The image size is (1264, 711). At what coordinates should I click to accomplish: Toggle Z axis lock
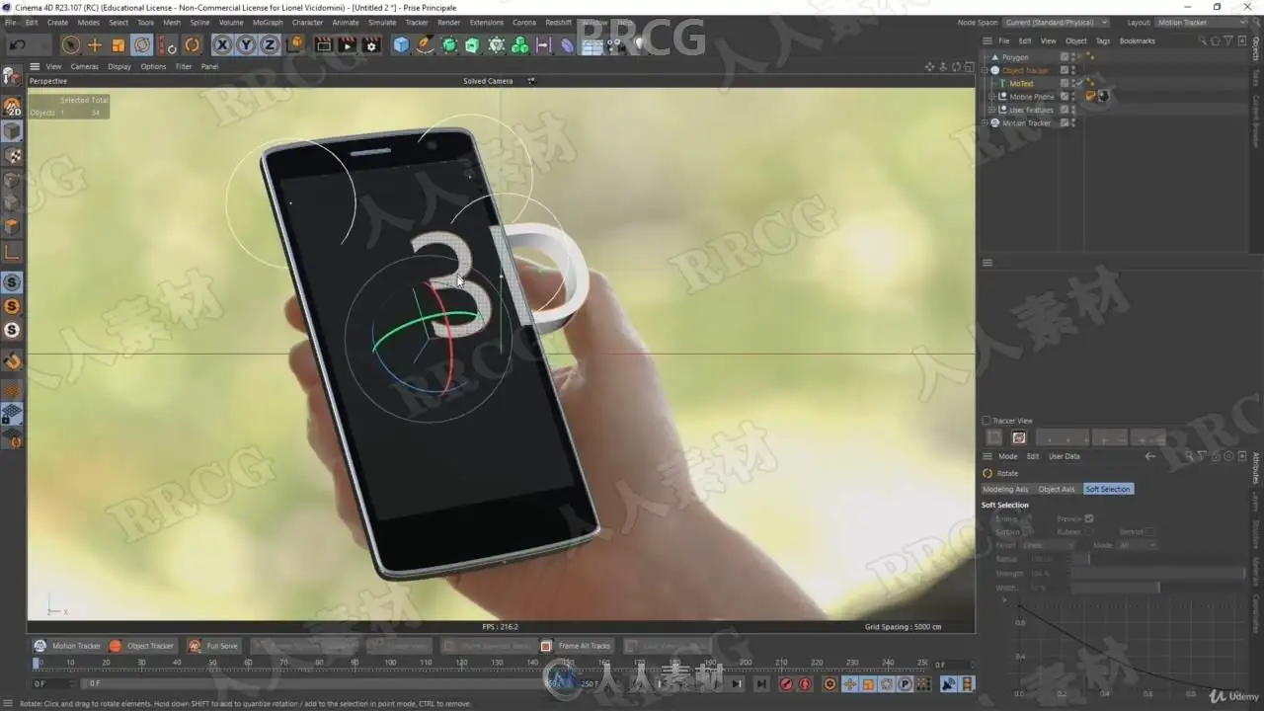270,45
